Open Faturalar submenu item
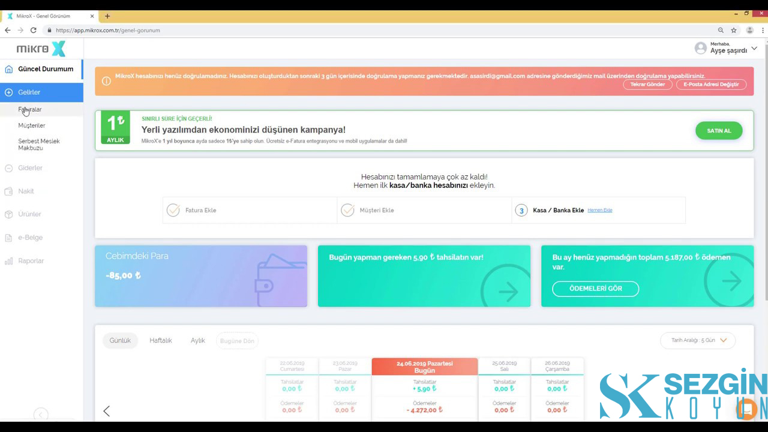The height and width of the screenshot is (432, 768). 30,110
